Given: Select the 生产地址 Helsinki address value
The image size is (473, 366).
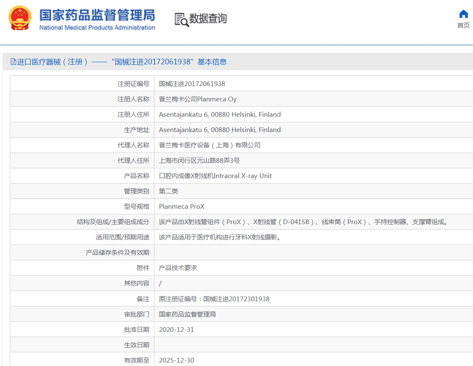Looking at the screenshot, I should click(220, 130).
